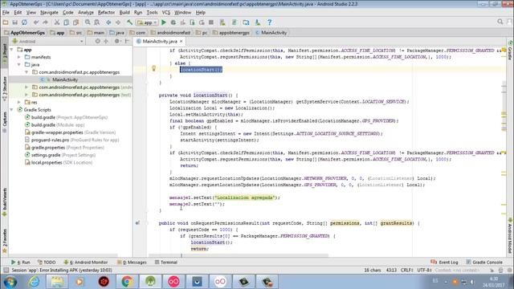Screen dimensions: 514x289
Task: Click the Redo arrow icon
Action: (45, 22)
